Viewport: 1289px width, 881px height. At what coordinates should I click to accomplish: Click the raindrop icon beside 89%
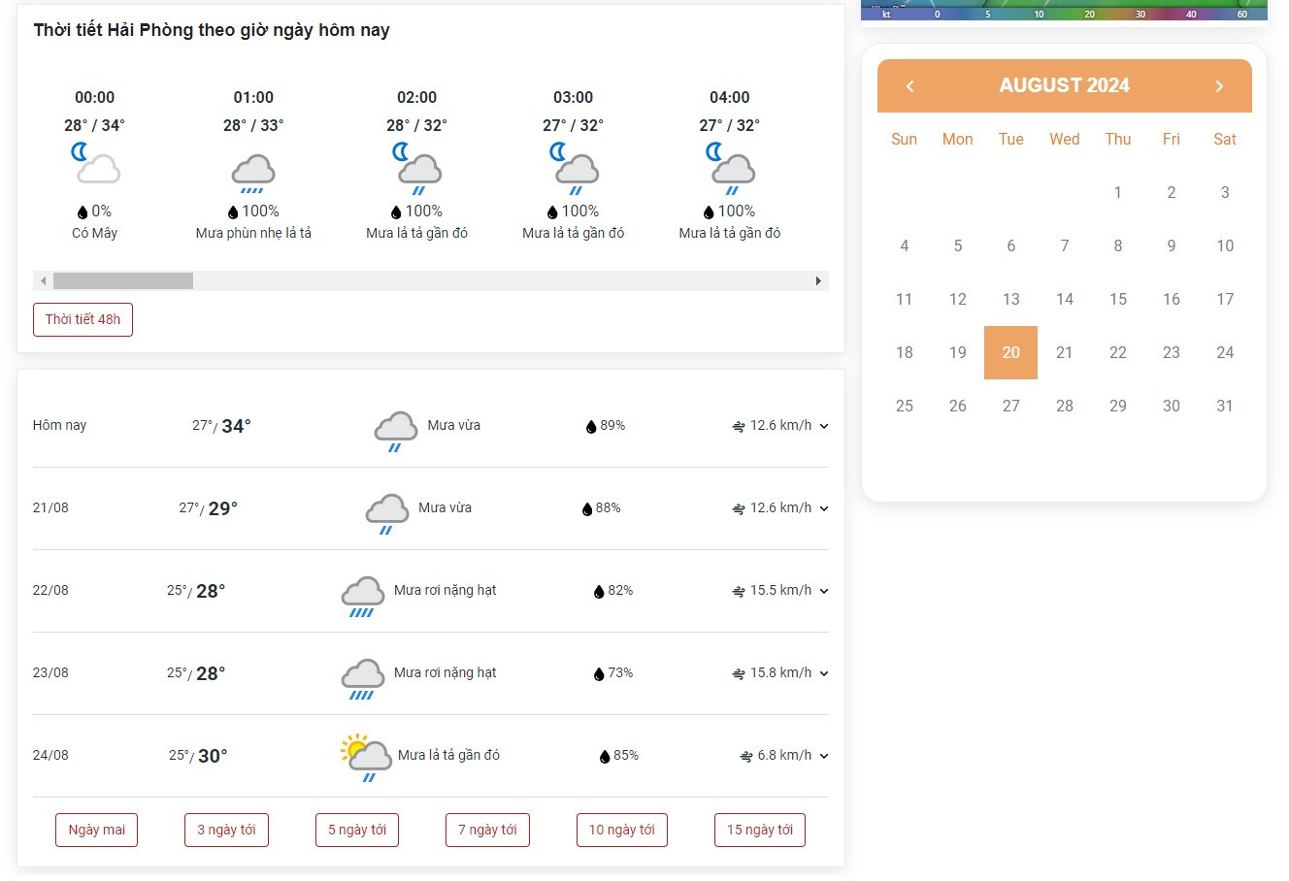coord(591,426)
